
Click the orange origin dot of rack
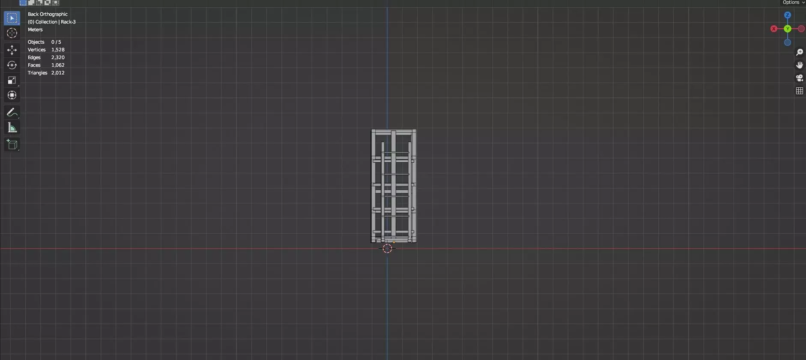point(394,242)
